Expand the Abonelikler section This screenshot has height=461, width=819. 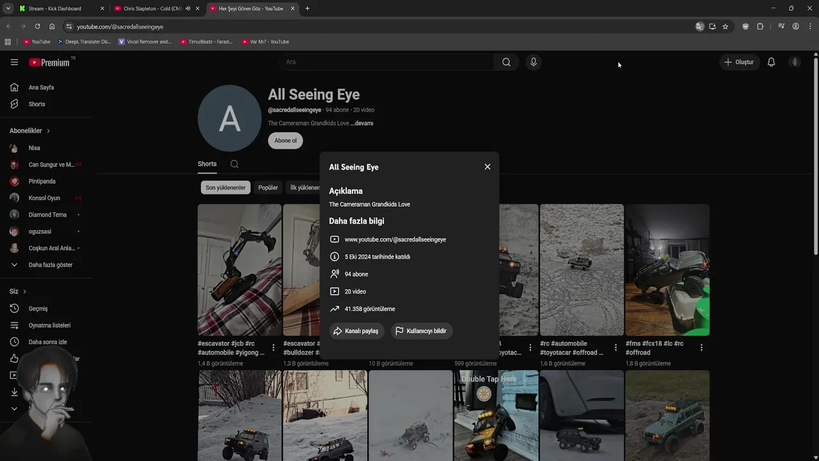pos(29,131)
